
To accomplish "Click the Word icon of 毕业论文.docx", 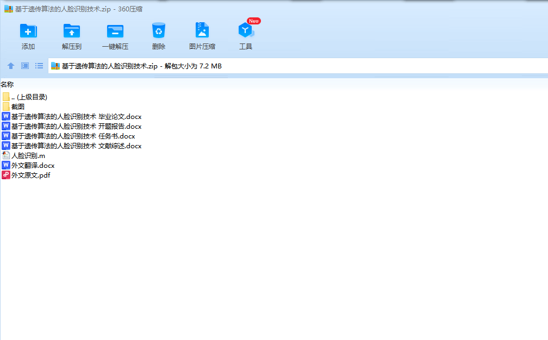I will [6, 116].
